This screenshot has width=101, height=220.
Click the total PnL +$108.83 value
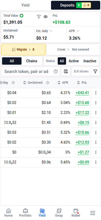tap(61, 22)
